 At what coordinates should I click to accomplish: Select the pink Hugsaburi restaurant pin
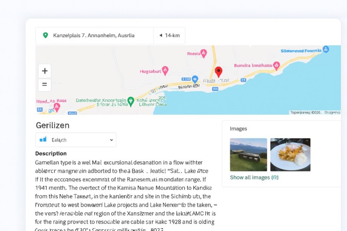pos(165,71)
